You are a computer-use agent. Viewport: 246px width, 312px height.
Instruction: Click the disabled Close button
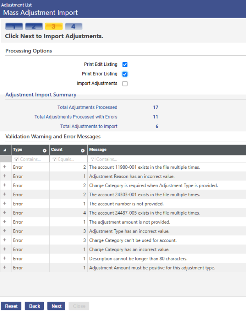[x=79, y=306]
